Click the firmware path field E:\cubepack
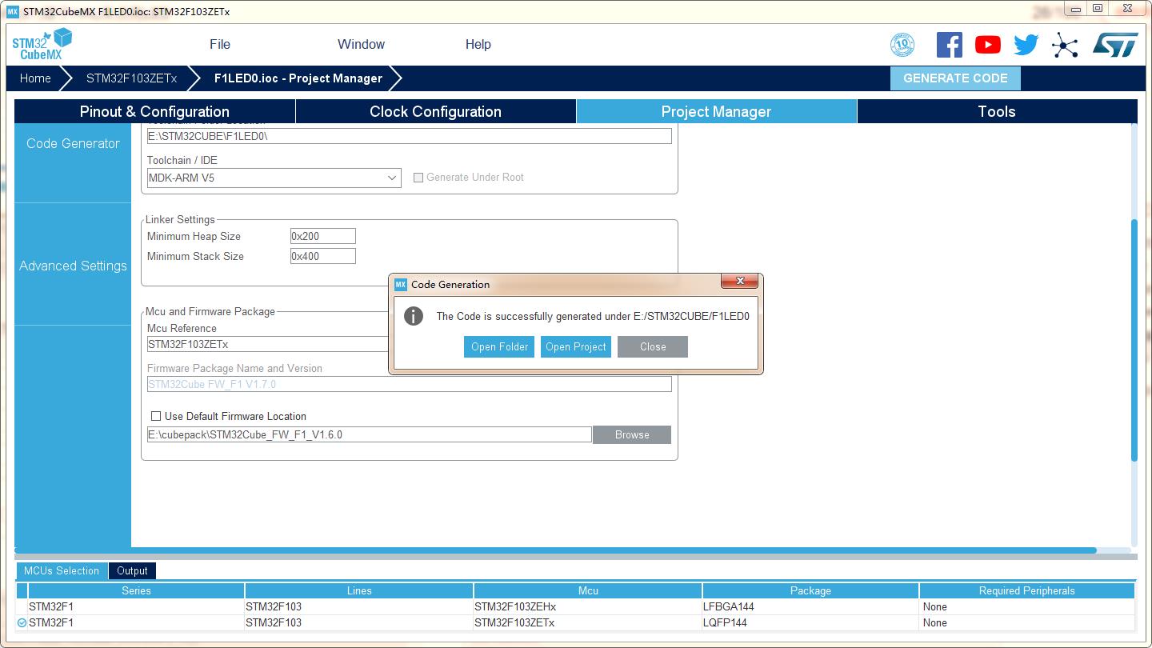Image resolution: width=1152 pixels, height=648 pixels. (370, 434)
